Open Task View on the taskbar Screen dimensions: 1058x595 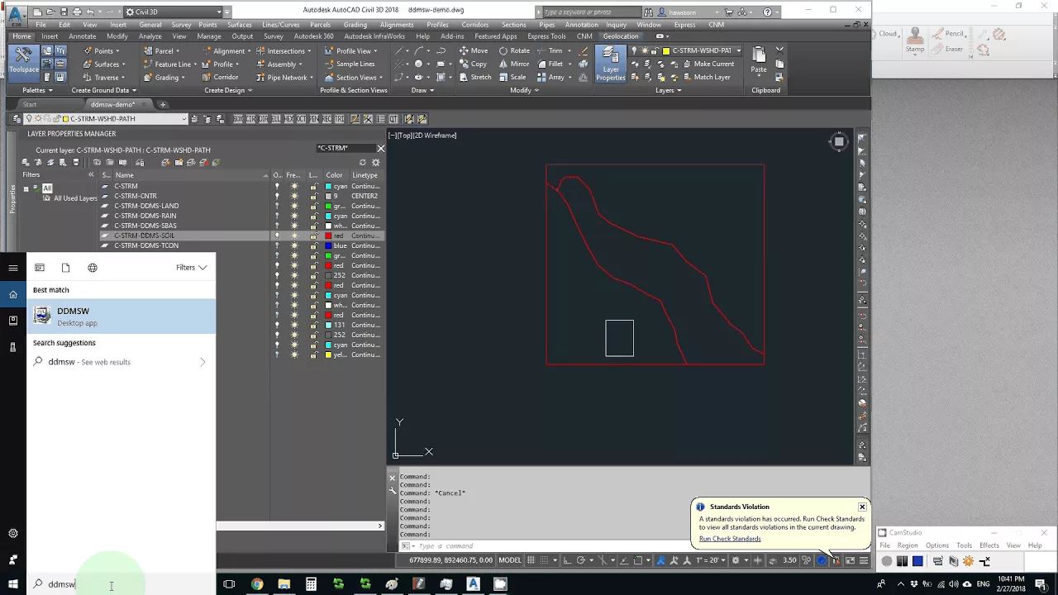point(229,584)
